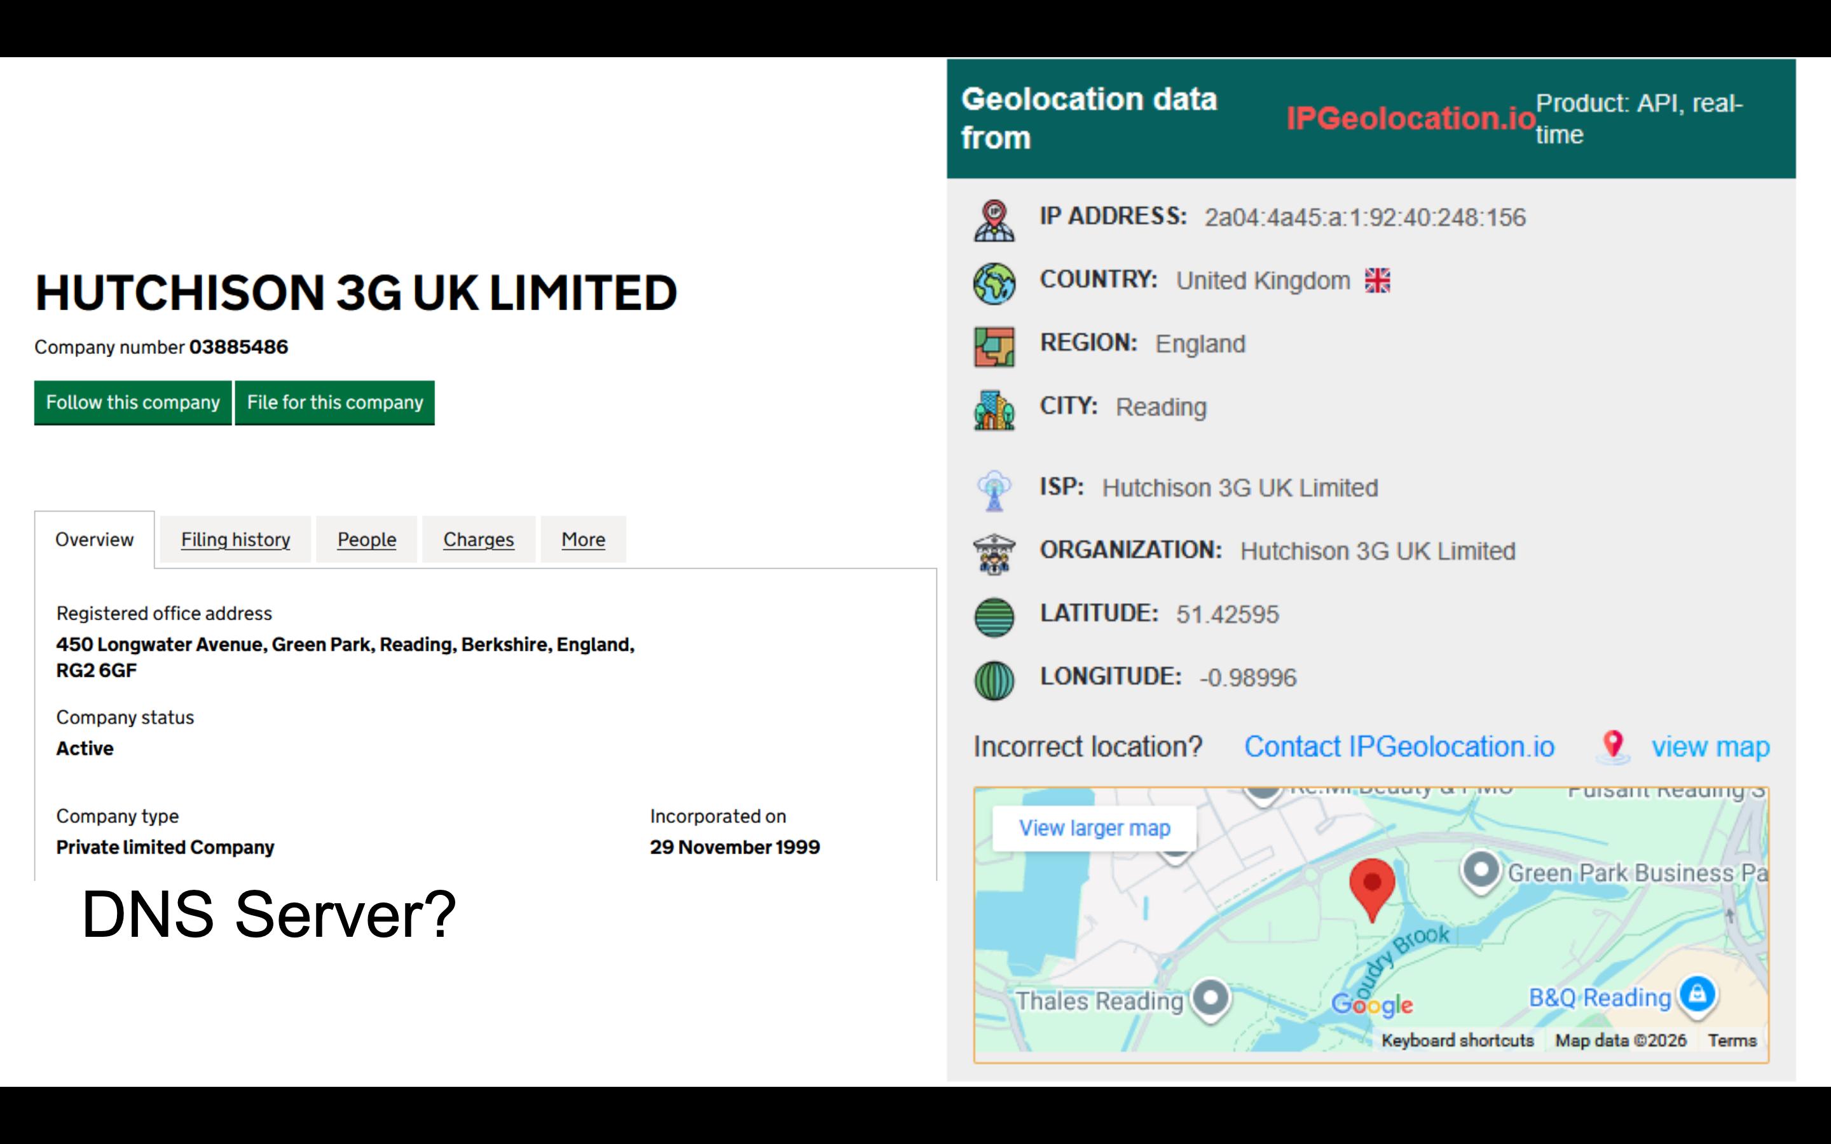This screenshot has height=1144, width=1831.
Task: Click View larger map on the map
Action: click(1094, 827)
